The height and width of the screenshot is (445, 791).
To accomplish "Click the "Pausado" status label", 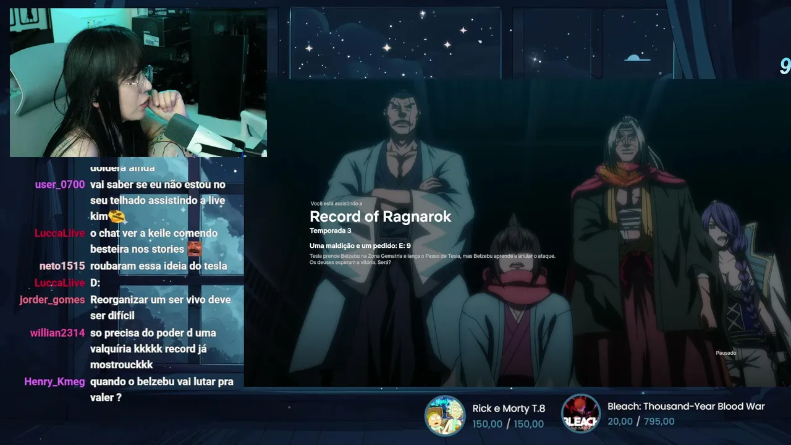I will (x=726, y=353).
